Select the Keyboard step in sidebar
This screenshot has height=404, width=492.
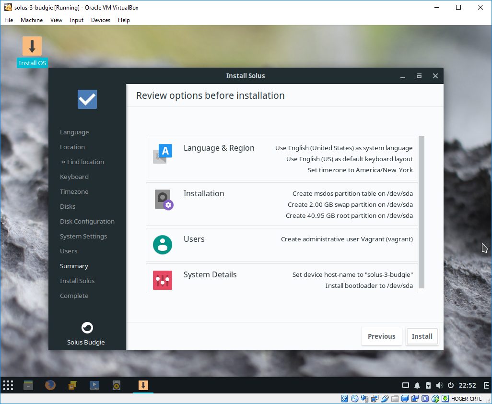click(74, 177)
